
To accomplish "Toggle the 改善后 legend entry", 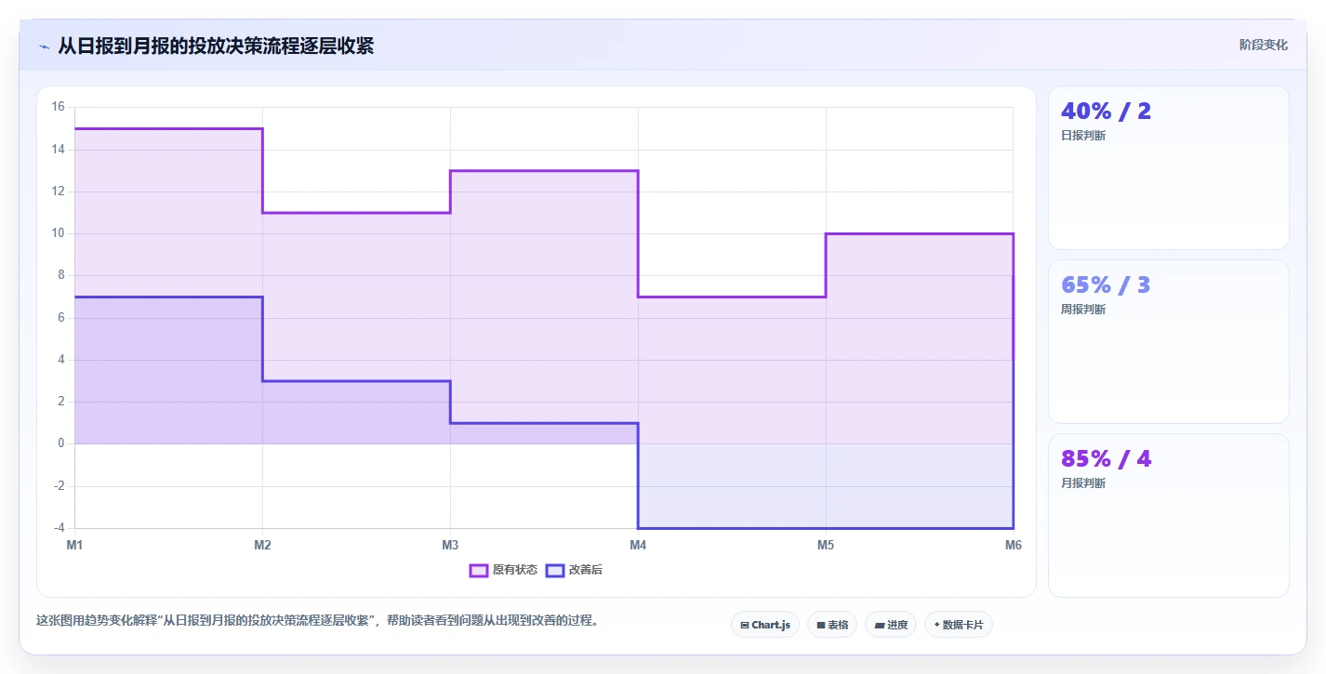I will point(574,570).
